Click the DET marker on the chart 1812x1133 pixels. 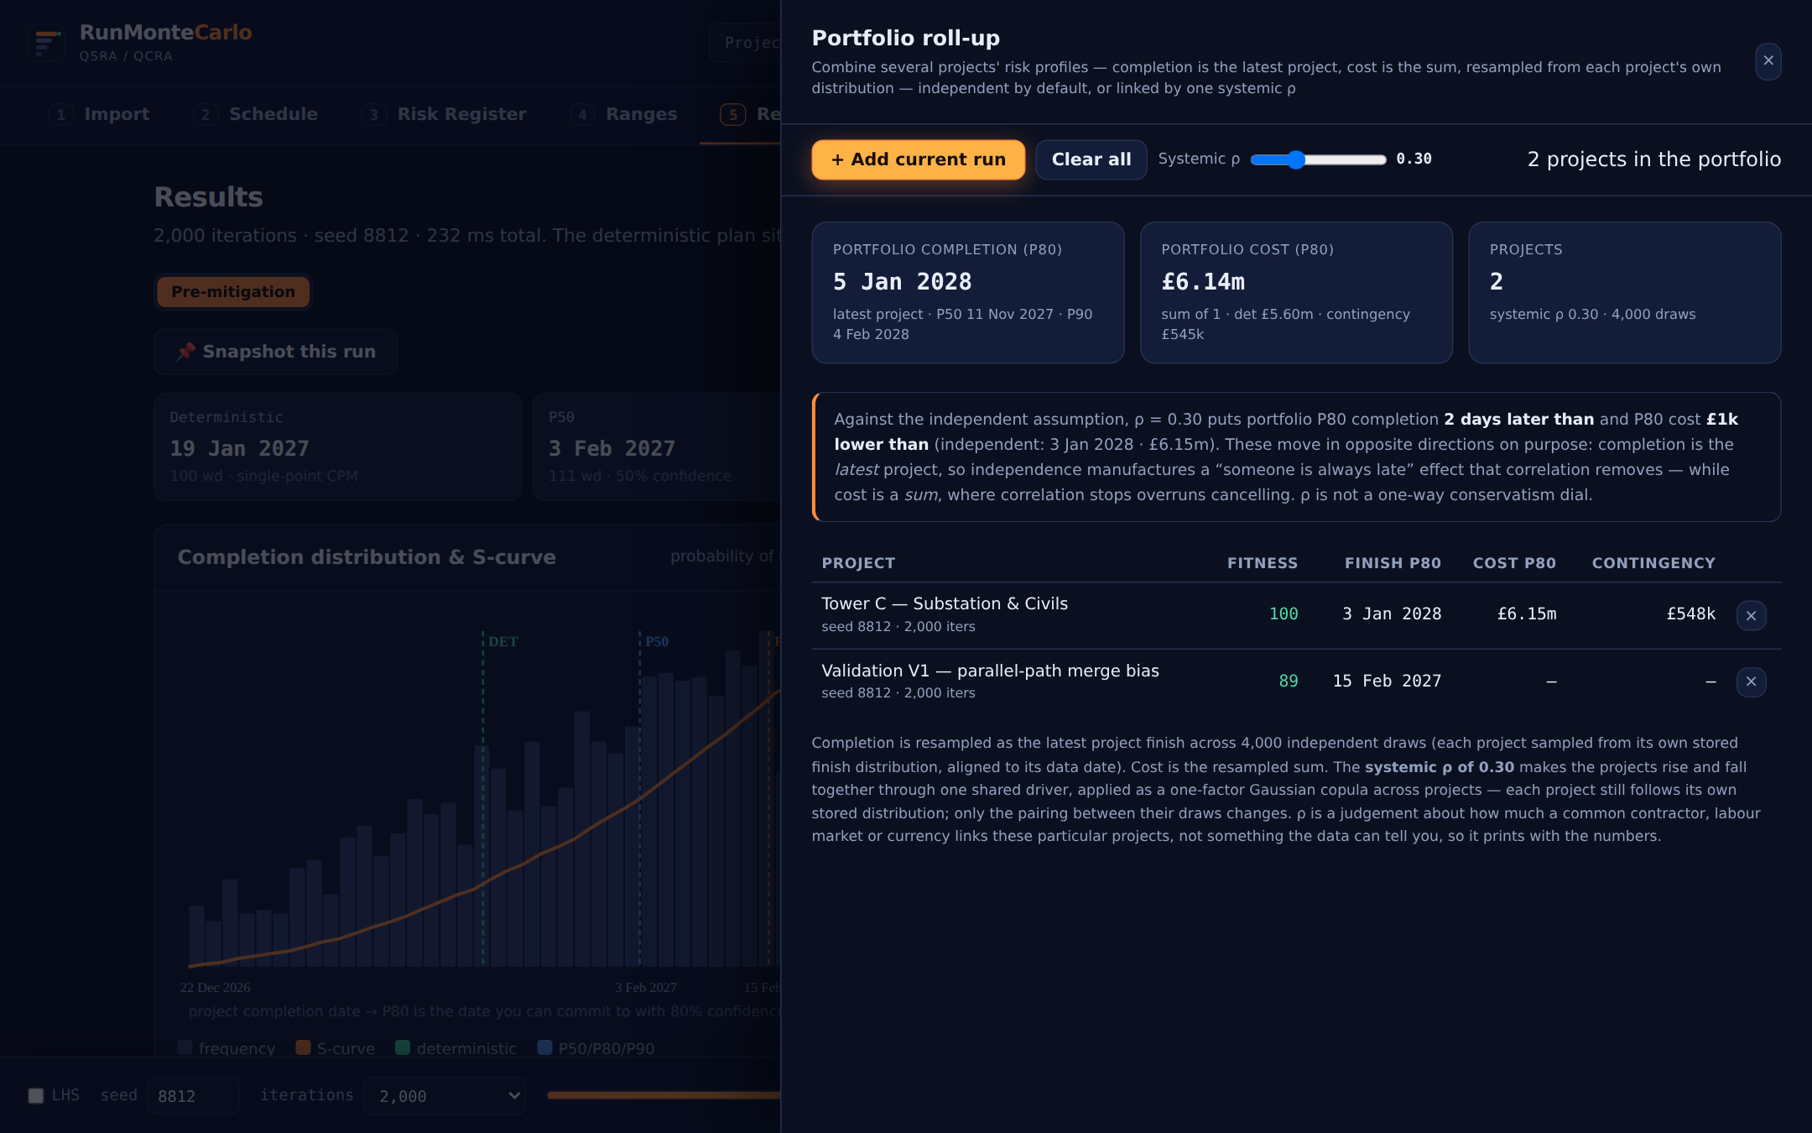503,642
